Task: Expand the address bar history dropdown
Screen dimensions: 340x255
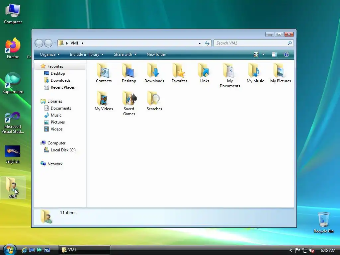Action: point(200,43)
